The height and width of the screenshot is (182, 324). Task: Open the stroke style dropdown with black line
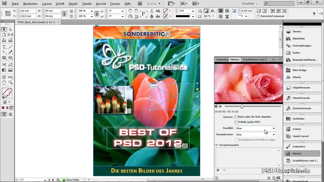193,16
